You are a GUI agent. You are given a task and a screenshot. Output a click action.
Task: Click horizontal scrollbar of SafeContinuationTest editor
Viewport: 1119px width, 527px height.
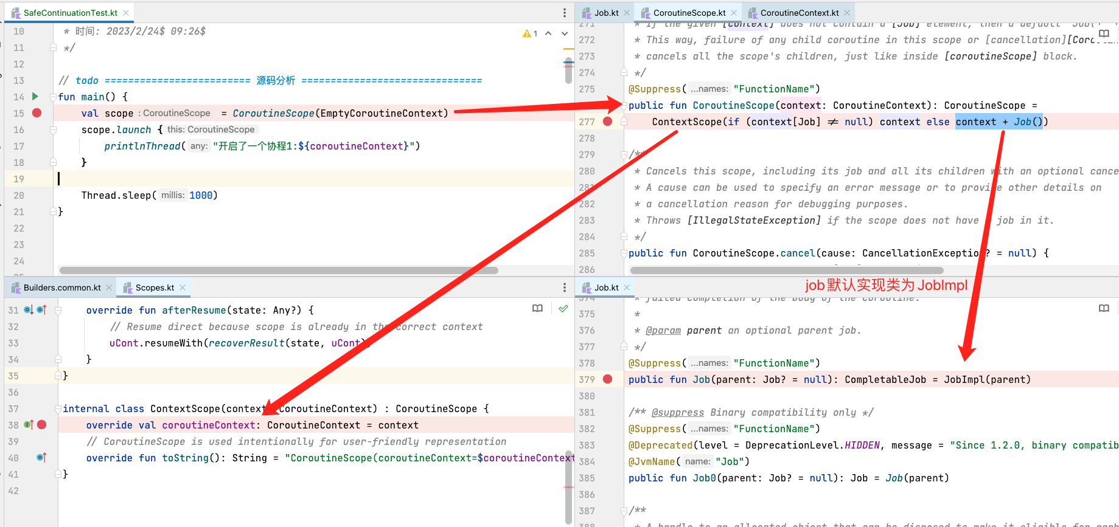279,270
